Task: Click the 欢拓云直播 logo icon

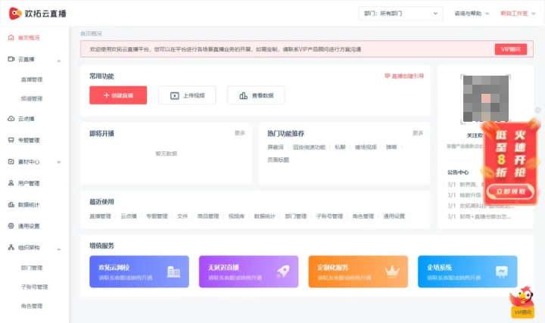Action: tap(15, 14)
